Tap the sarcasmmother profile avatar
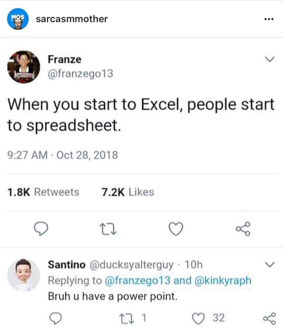The height and width of the screenshot is (334, 284). pyautogui.click(x=18, y=19)
